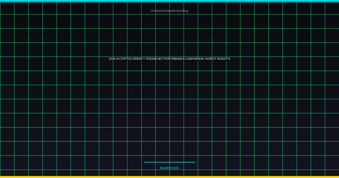Click AI-Powered in the top tagline
The height and width of the screenshot is (178, 339).
pos(158,11)
